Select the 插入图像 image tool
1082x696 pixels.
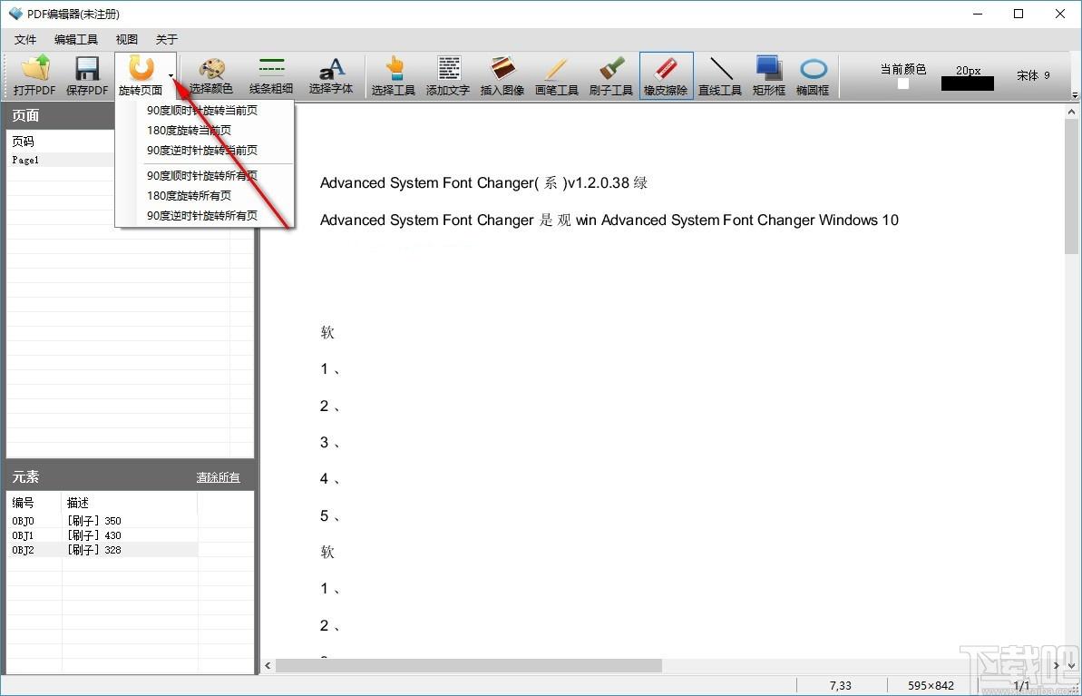[x=502, y=76]
